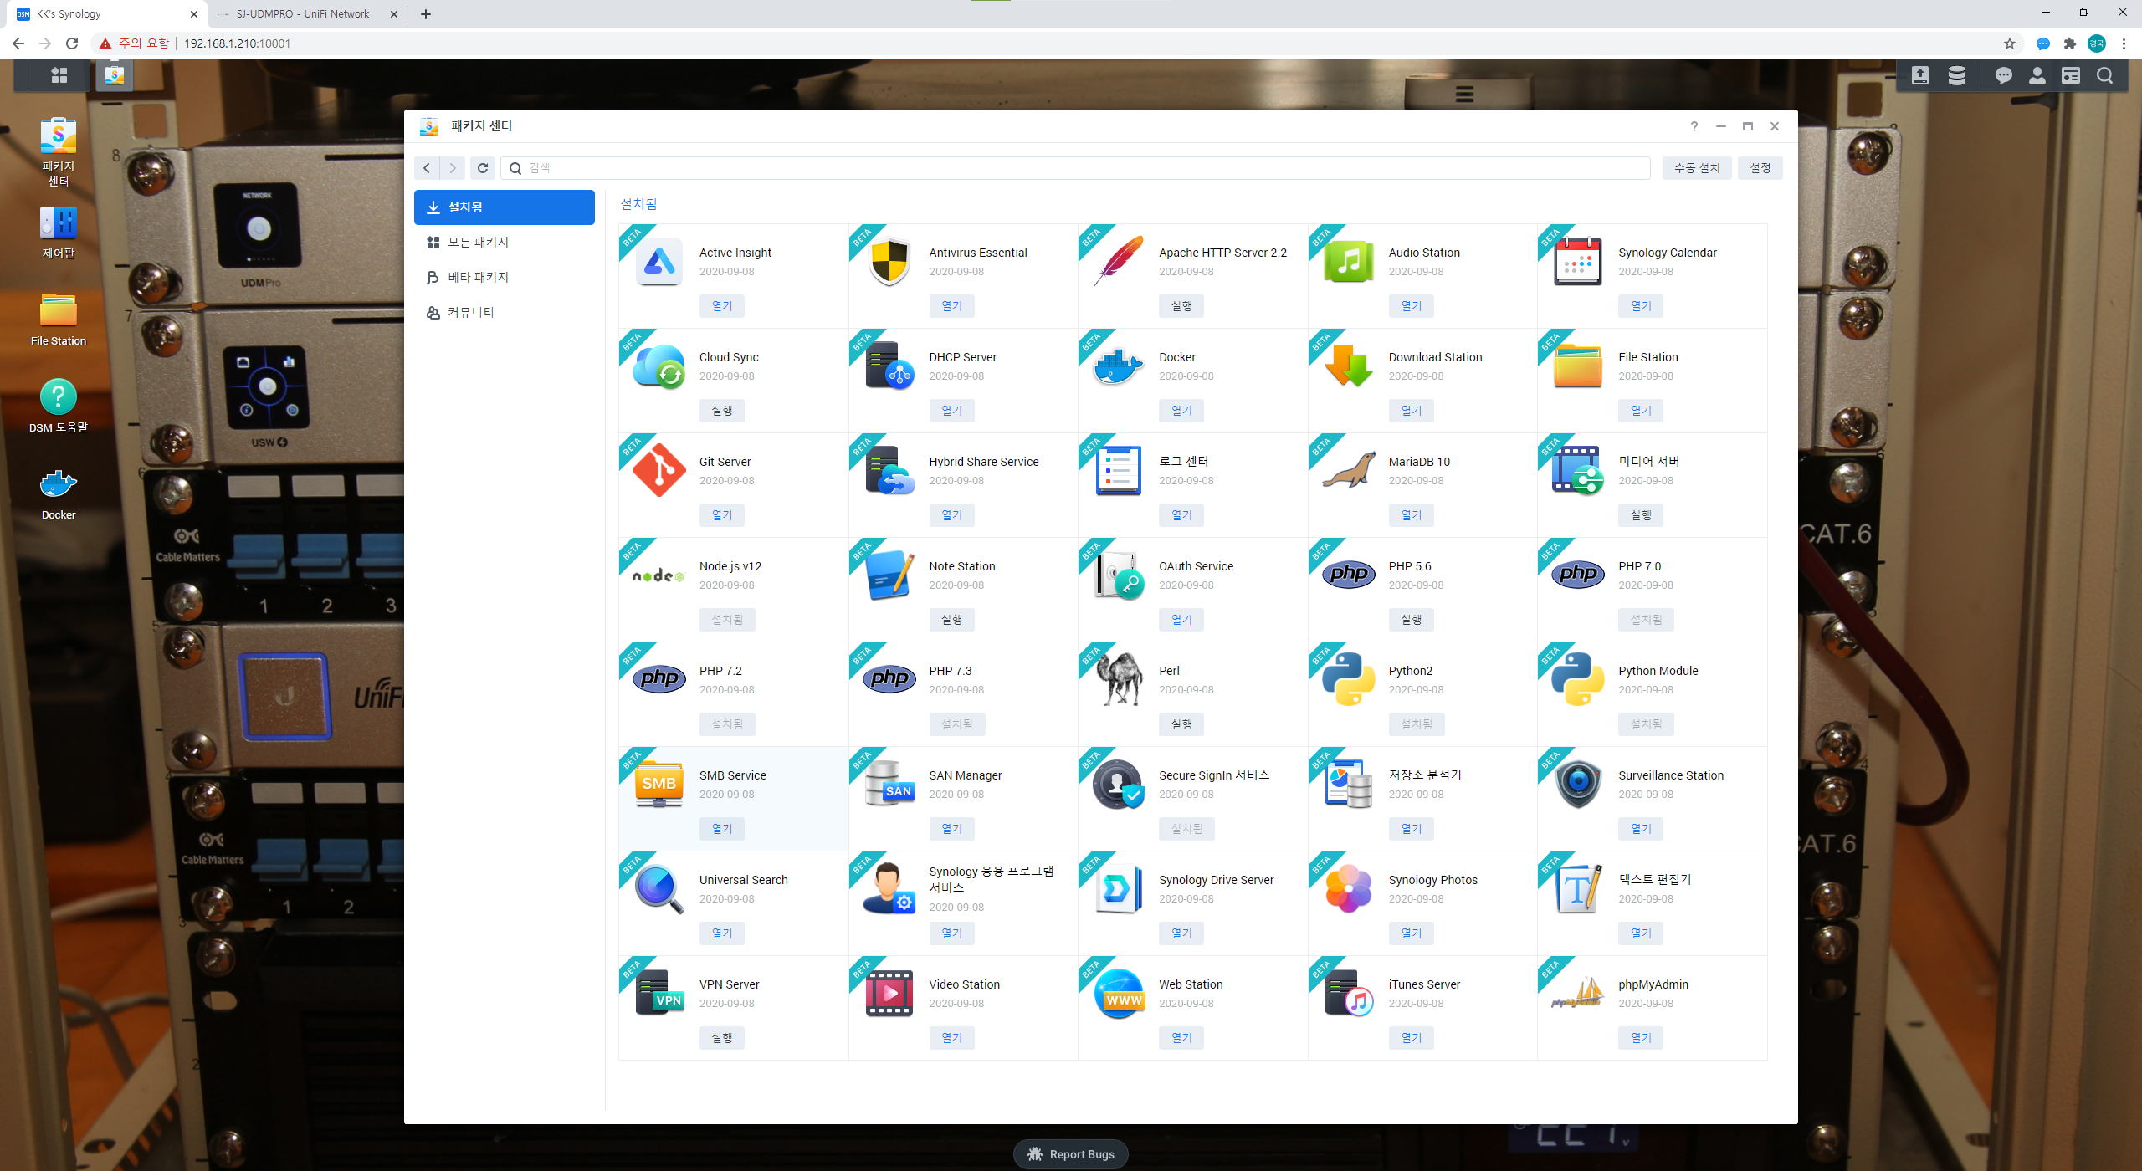Click the Surveillance Station package icon
Viewport: 2142px width, 1171px height.
point(1577,784)
